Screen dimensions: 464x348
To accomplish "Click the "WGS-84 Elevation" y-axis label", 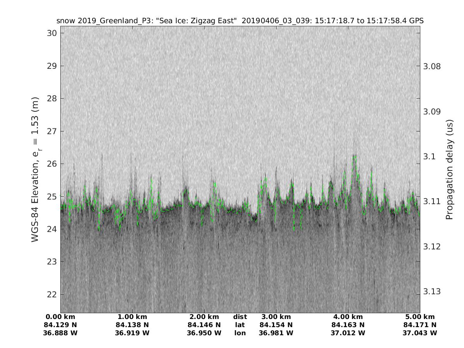I will point(36,170).
